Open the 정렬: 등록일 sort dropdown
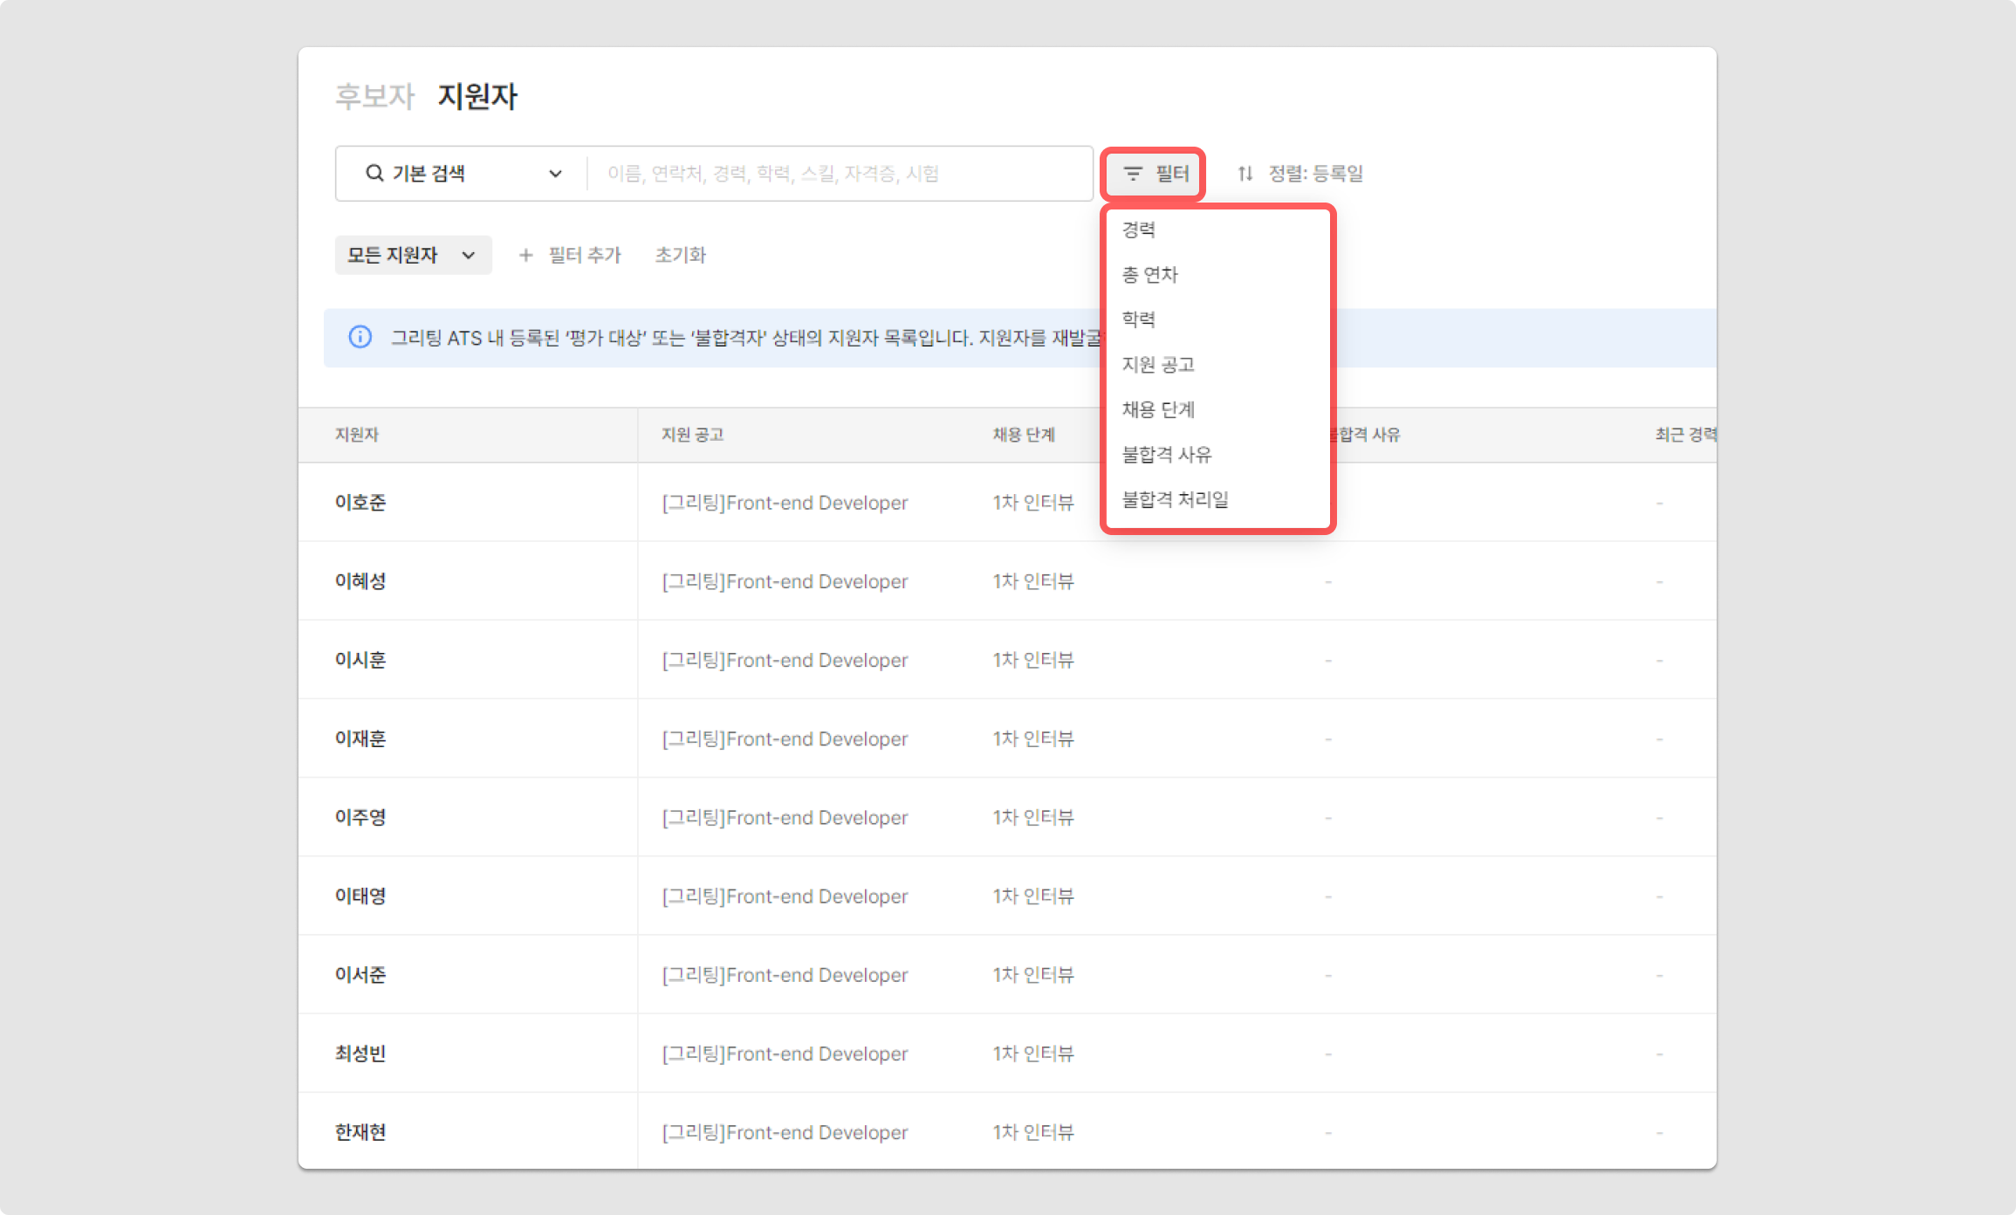2016x1215 pixels. 1314,173
